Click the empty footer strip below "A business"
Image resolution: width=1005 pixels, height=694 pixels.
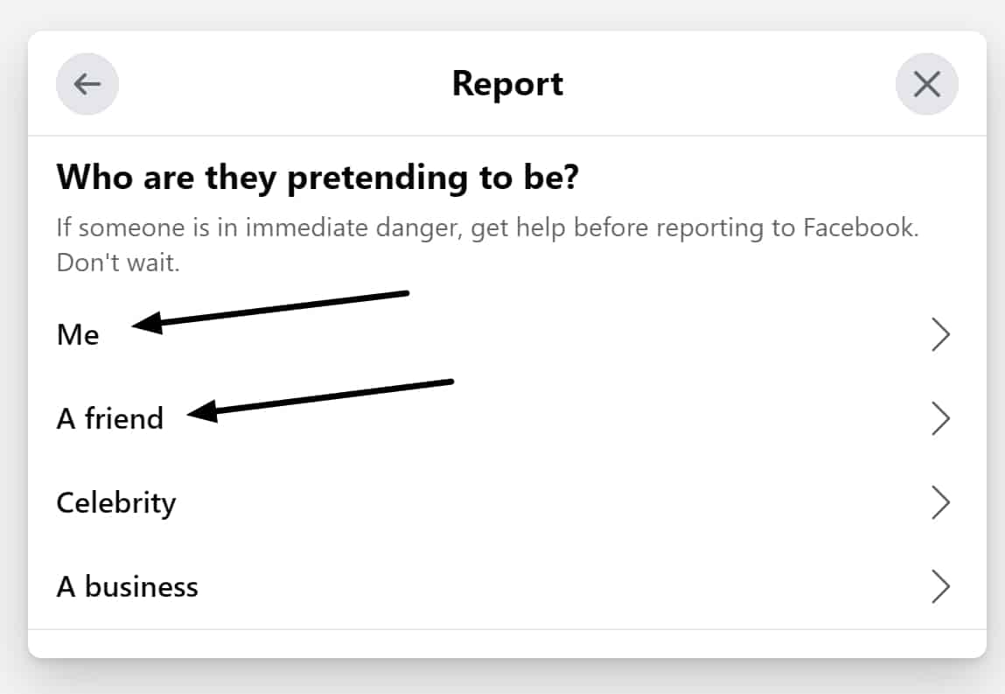pos(507,643)
